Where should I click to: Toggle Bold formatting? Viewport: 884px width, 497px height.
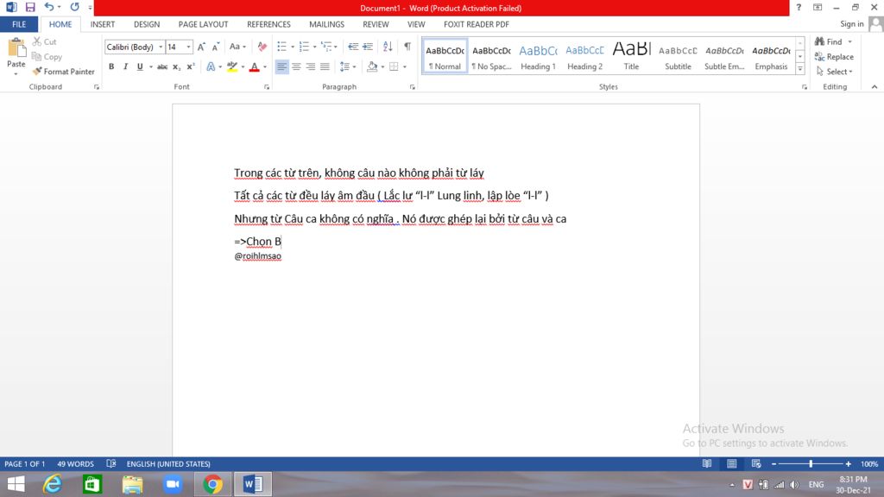(111, 66)
